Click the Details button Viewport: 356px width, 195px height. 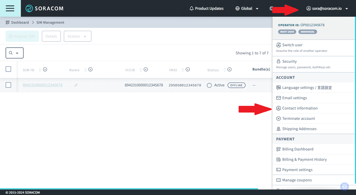51,36
